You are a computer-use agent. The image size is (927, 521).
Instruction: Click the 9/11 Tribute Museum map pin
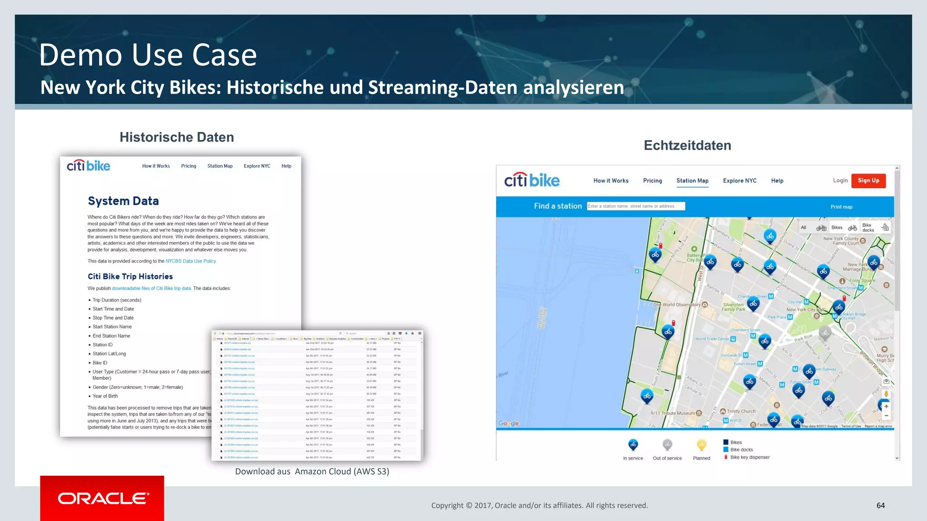pyautogui.click(x=699, y=413)
